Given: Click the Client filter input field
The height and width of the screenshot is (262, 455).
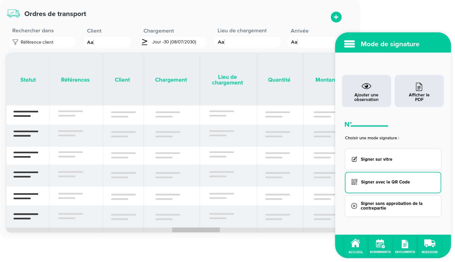Looking at the screenshot, I should coord(107,42).
